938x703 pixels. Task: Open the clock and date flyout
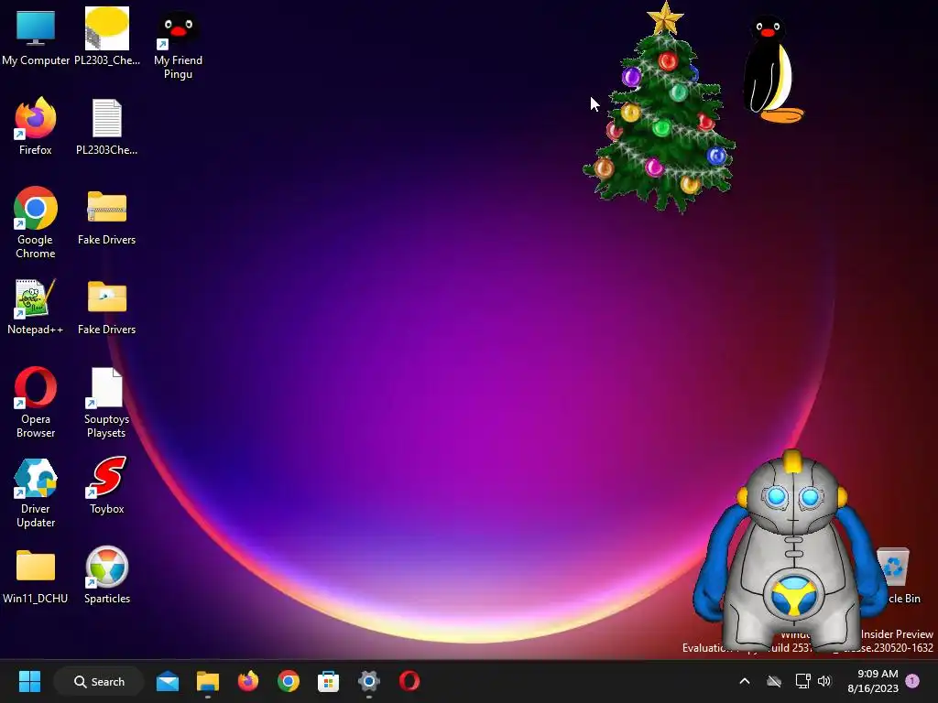[x=873, y=681]
